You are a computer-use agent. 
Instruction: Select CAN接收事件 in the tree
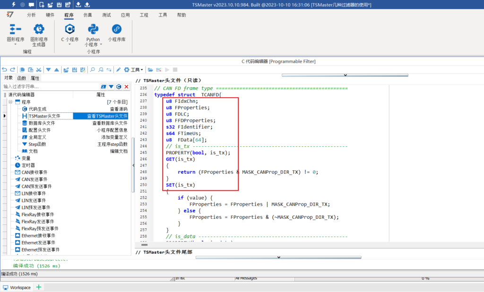(x=34, y=172)
